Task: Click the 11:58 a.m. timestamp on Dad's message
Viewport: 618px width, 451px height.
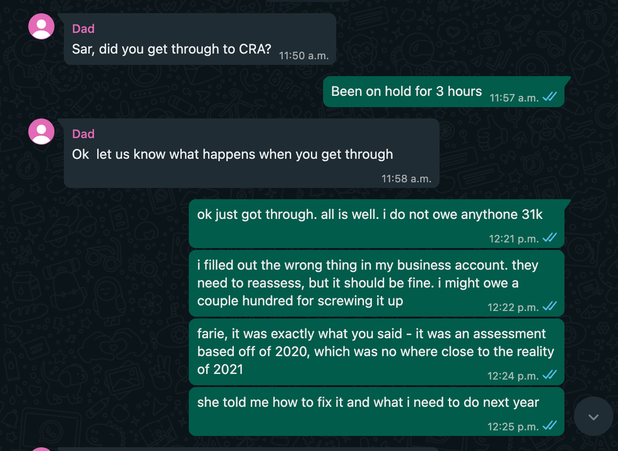Action: pyautogui.click(x=406, y=179)
